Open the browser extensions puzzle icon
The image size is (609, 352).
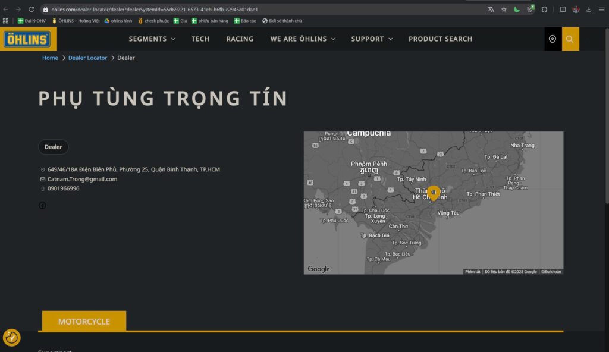[x=544, y=10]
